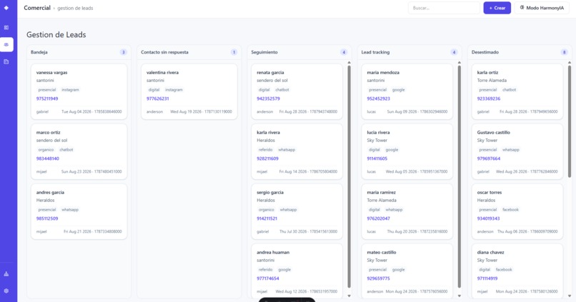Click phone number 914211521

coord(267,218)
